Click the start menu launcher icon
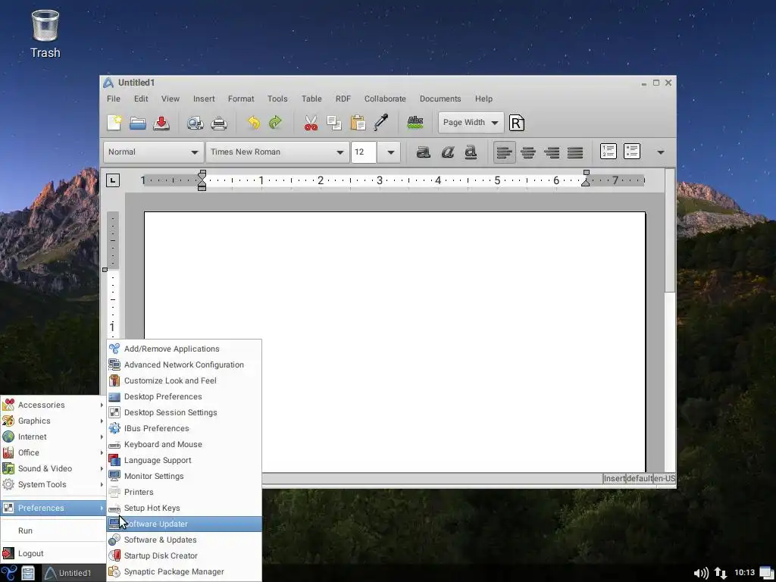This screenshot has height=582, width=776. pos(9,573)
